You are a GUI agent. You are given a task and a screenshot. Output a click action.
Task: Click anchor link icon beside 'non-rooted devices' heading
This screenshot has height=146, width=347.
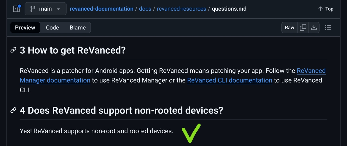tap(13, 111)
